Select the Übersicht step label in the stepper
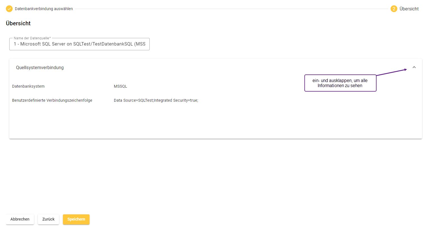This screenshot has height=227, width=424. (409, 9)
